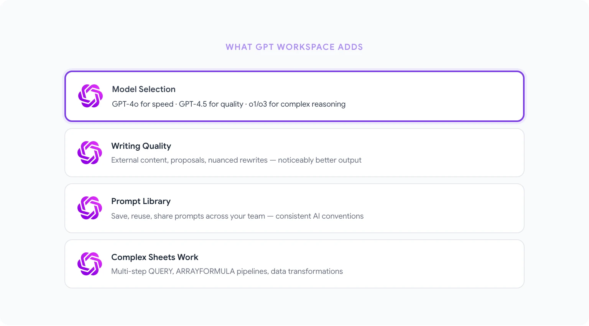Click the OpenAI logo beside Complex Sheets Work

click(90, 263)
